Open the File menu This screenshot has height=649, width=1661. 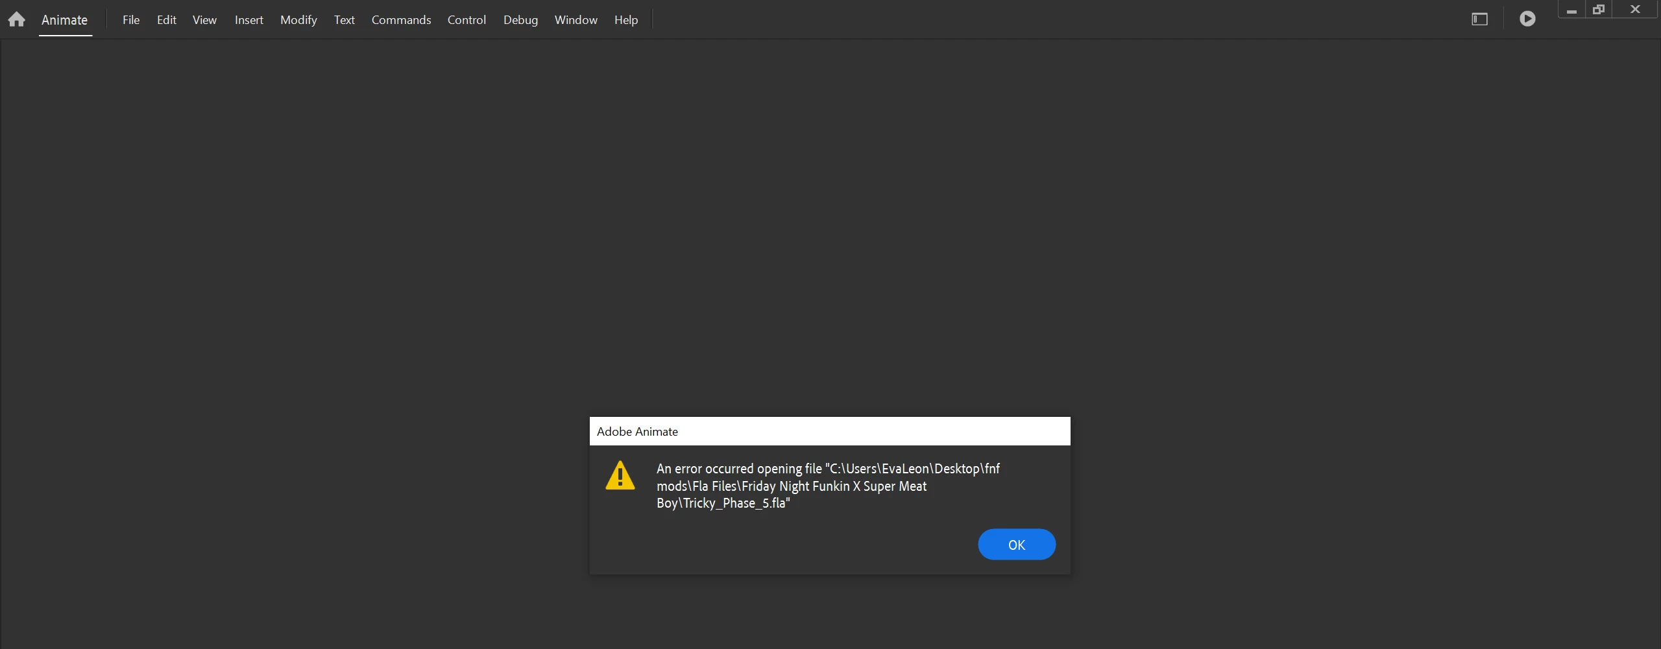pos(131,20)
